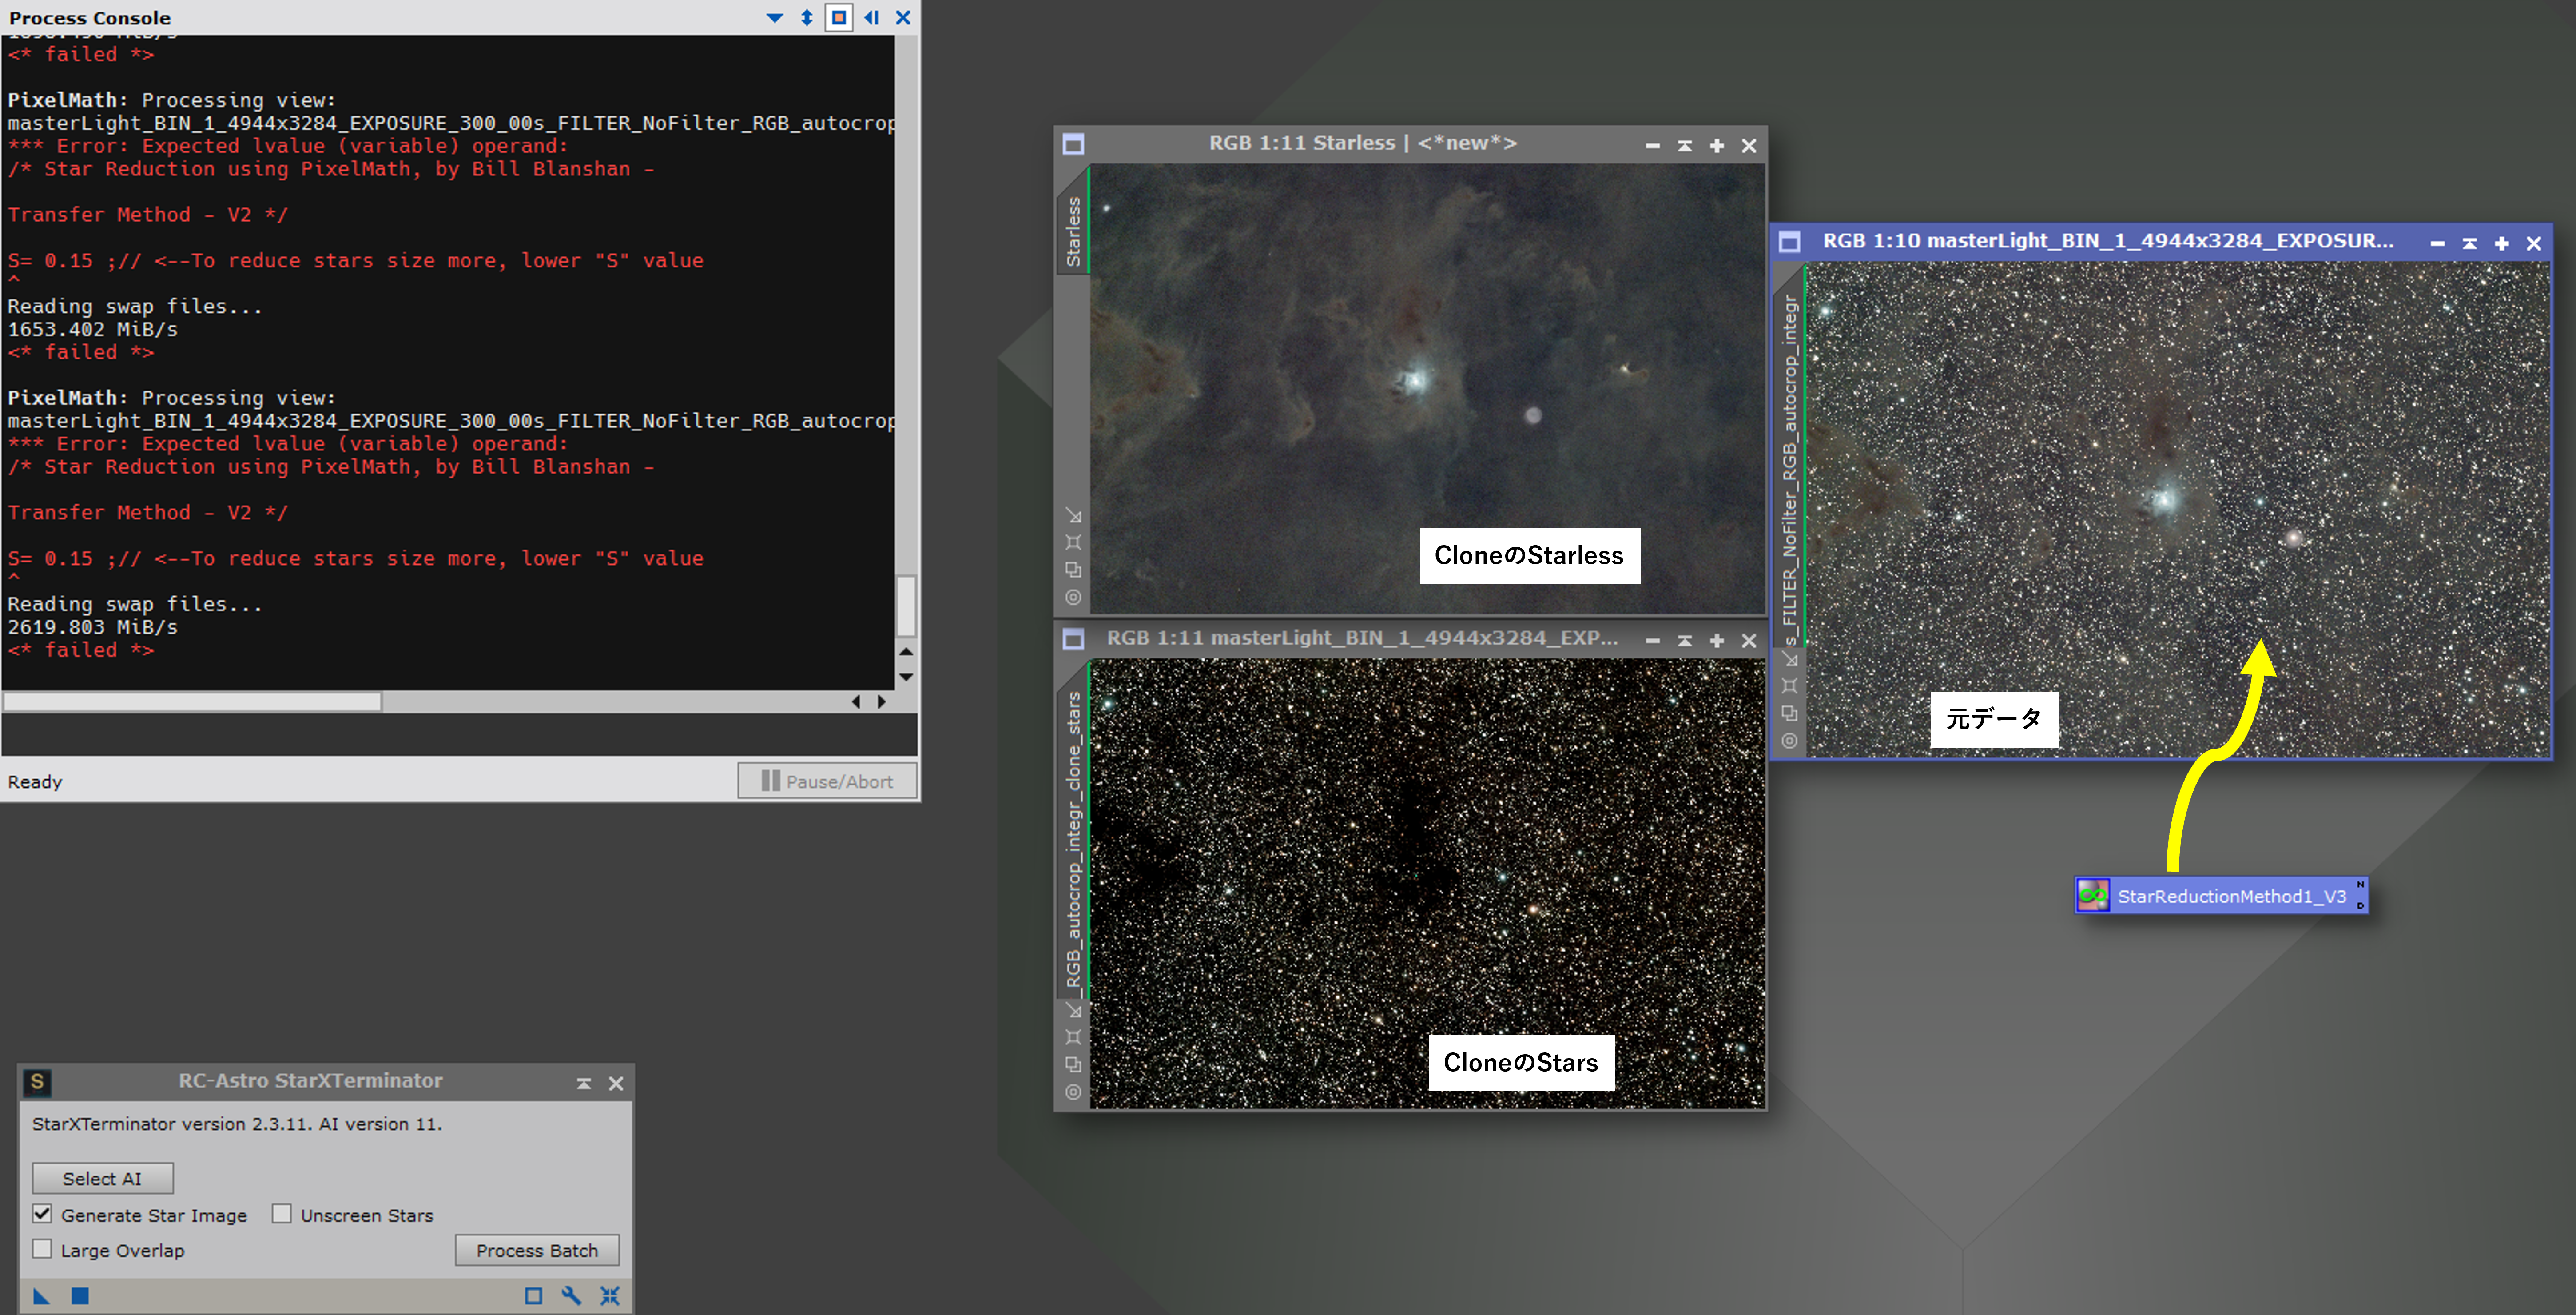Click the Starless window title-bar icon
This screenshot has width=2576, height=1315.
coord(1073,144)
